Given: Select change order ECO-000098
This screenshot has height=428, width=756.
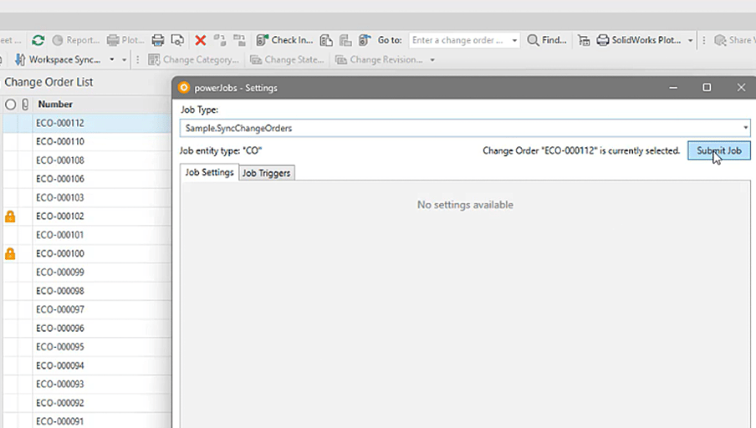Looking at the screenshot, I should click(59, 291).
